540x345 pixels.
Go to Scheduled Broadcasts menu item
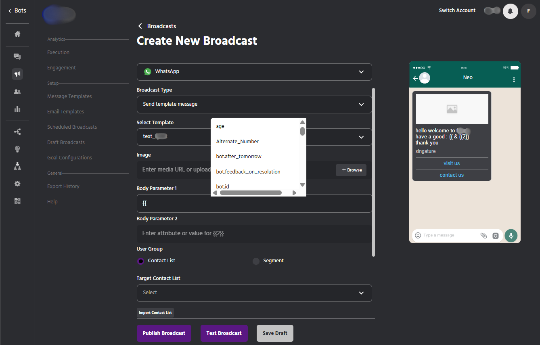[72, 127]
